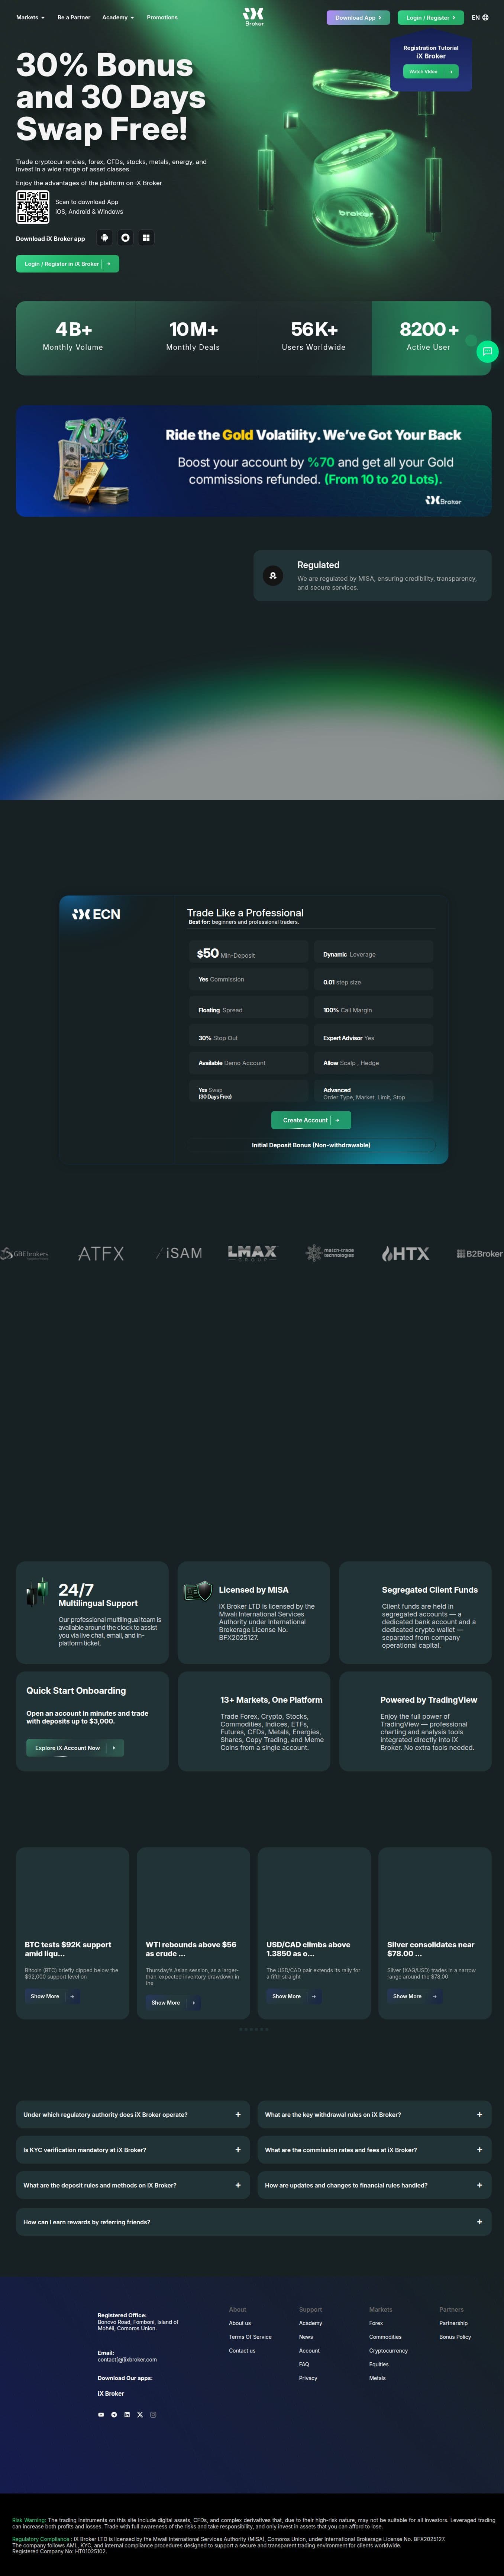
Task: Open Partnership footer link
Action: coord(453,2323)
